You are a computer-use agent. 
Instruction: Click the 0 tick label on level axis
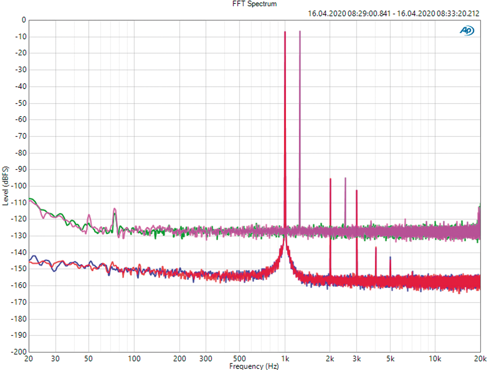point(23,20)
